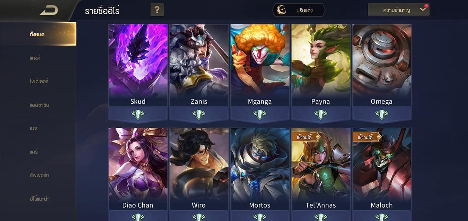Select the Maloch hero card
This screenshot has height=221, width=468.
[x=382, y=169]
